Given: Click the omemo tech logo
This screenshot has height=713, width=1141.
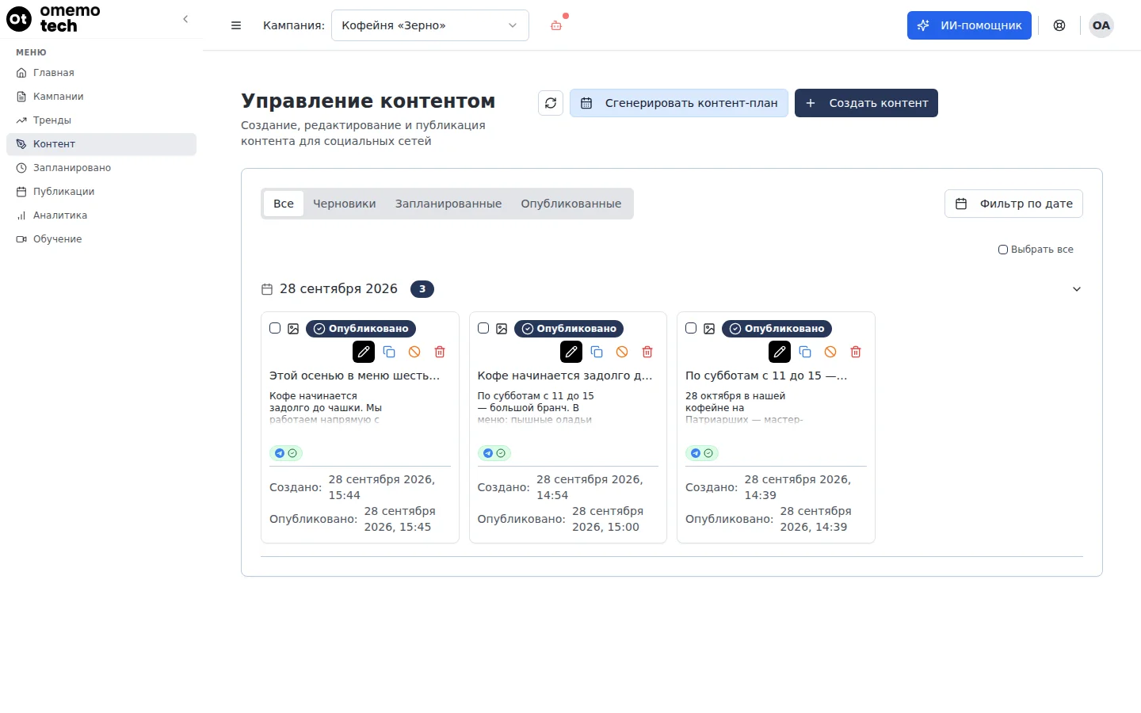Looking at the screenshot, I should click(54, 19).
